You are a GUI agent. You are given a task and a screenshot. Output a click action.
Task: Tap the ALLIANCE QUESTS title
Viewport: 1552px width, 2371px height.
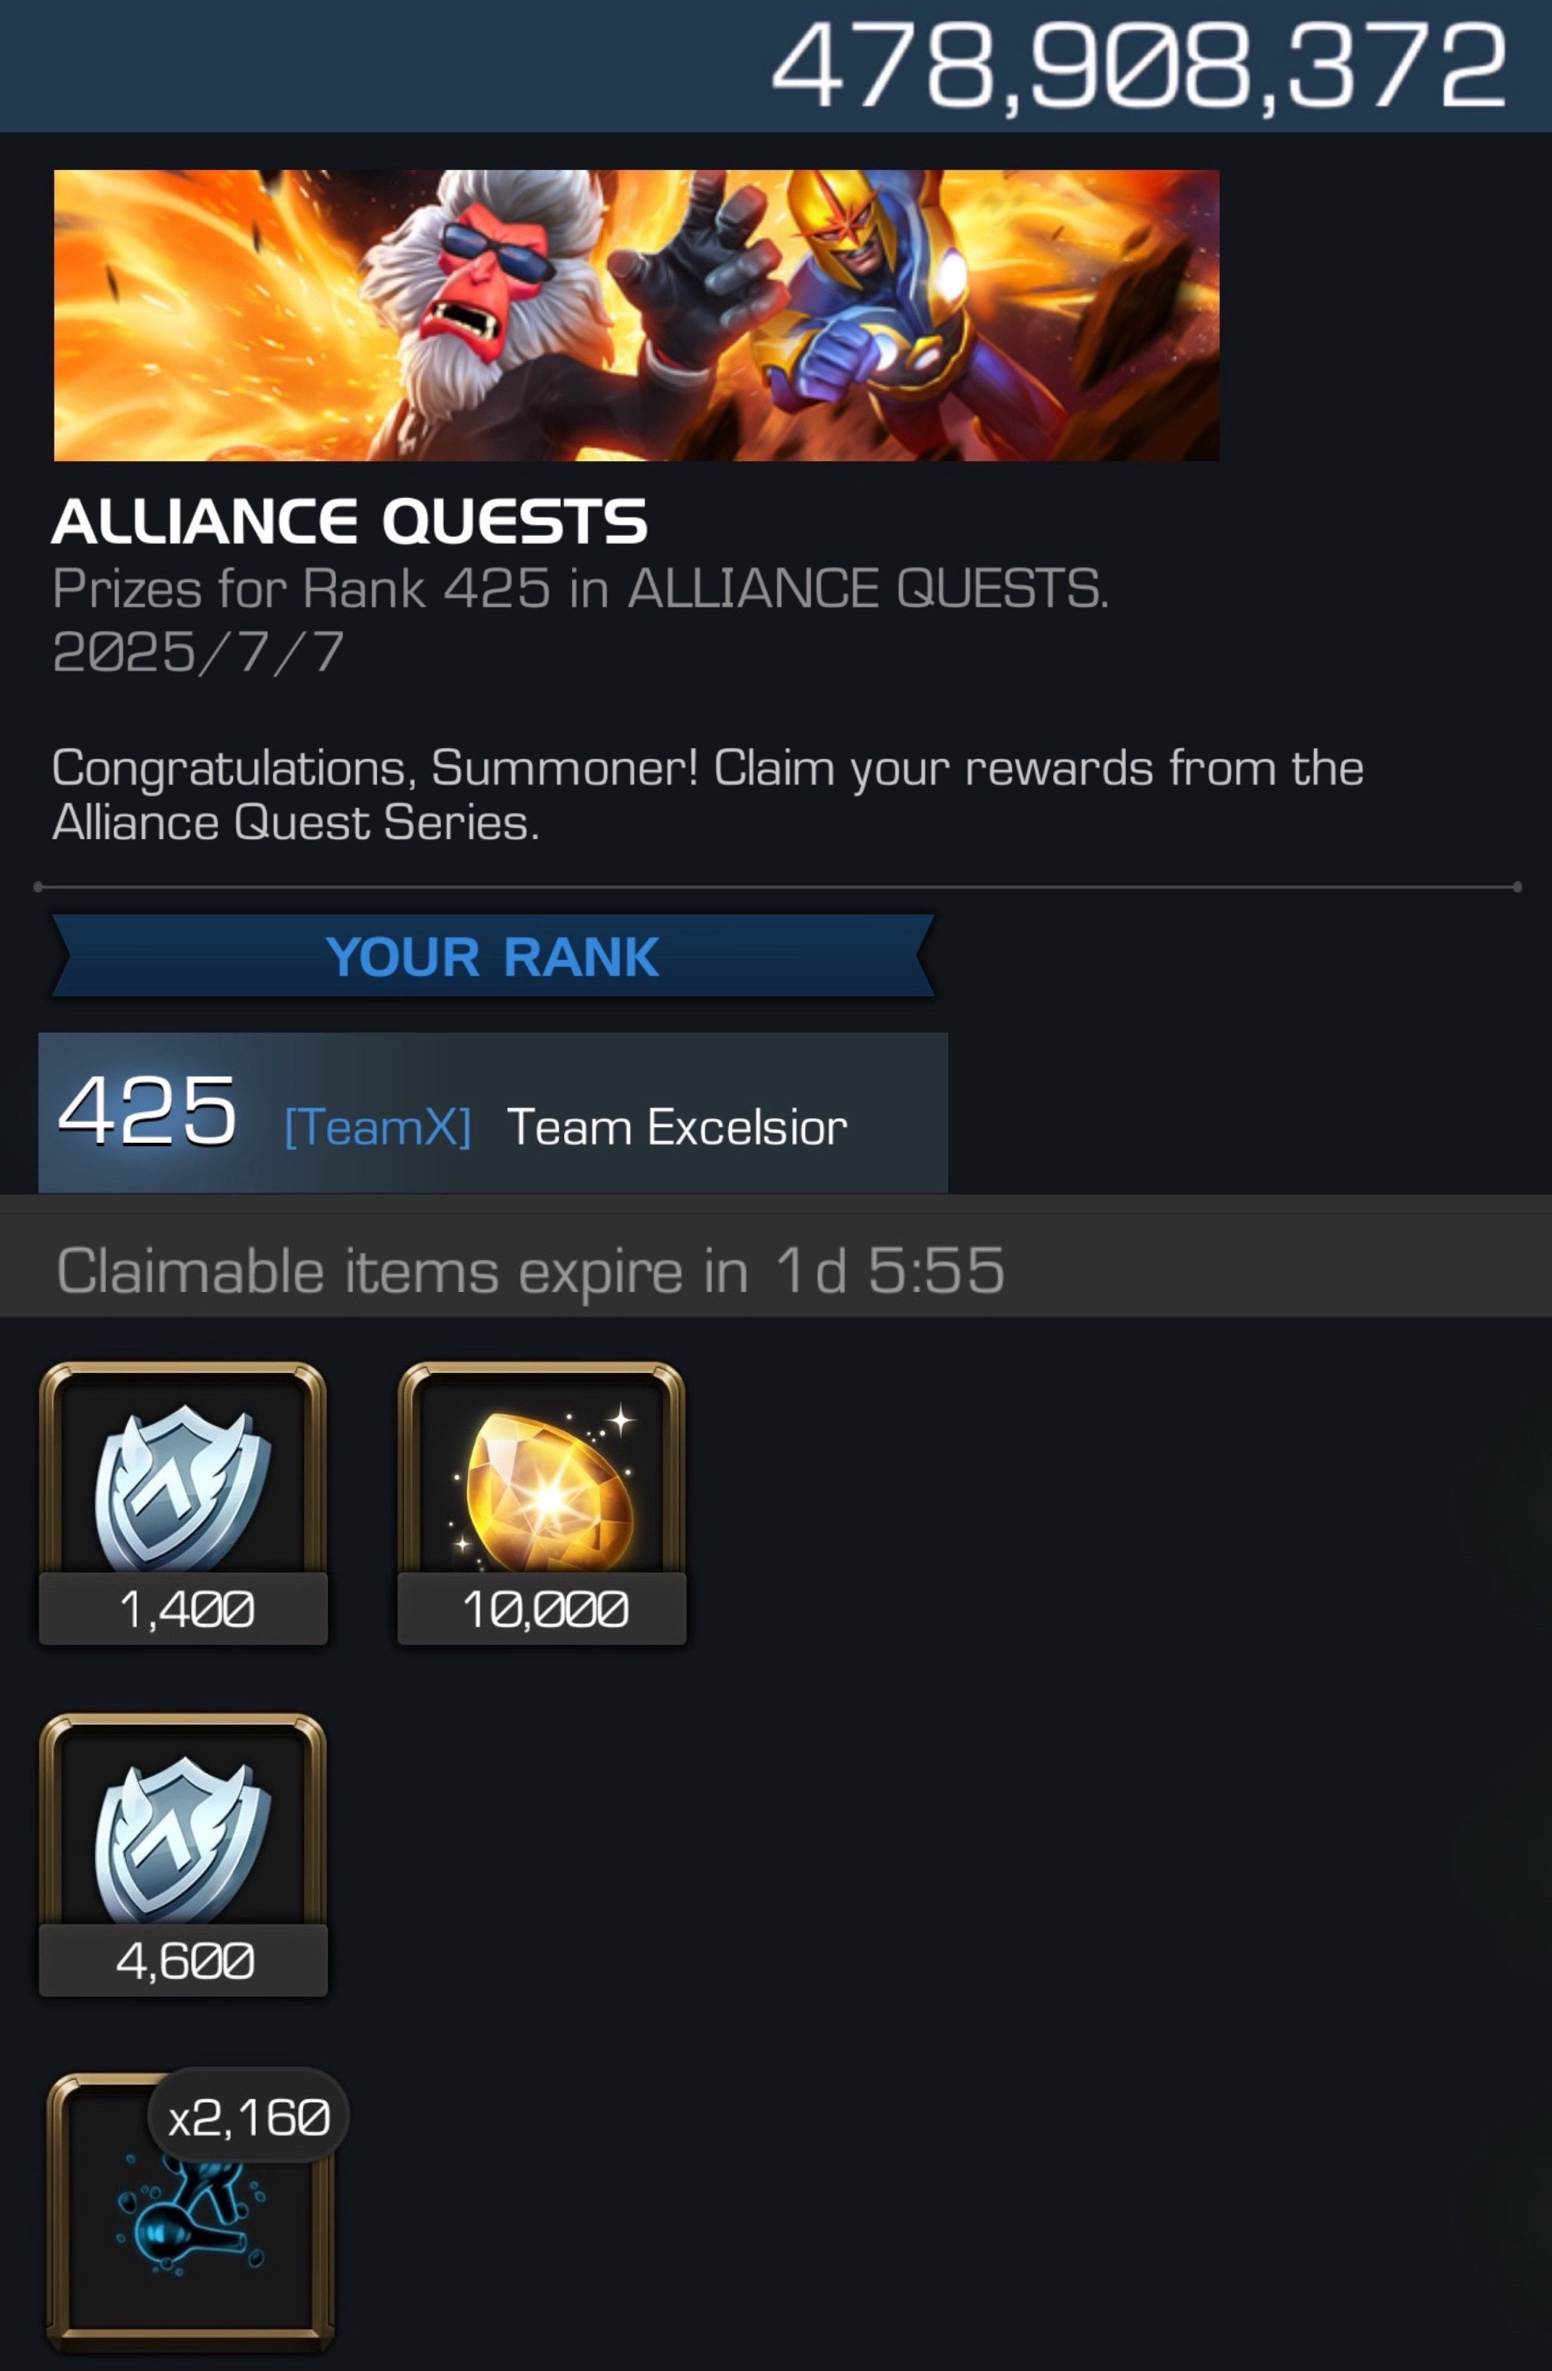pyautogui.click(x=349, y=521)
